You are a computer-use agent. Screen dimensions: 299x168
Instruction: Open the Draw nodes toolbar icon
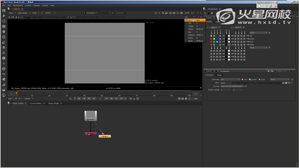coord(4,16)
